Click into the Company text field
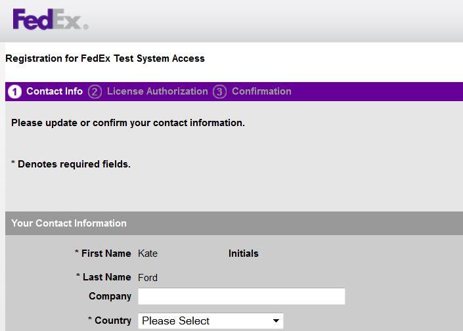463x331 pixels. click(x=241, y=296)
